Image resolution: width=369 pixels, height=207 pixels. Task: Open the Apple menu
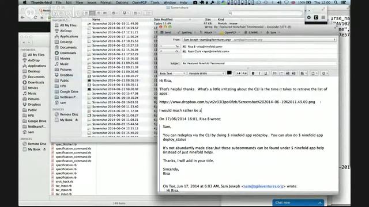24,2
